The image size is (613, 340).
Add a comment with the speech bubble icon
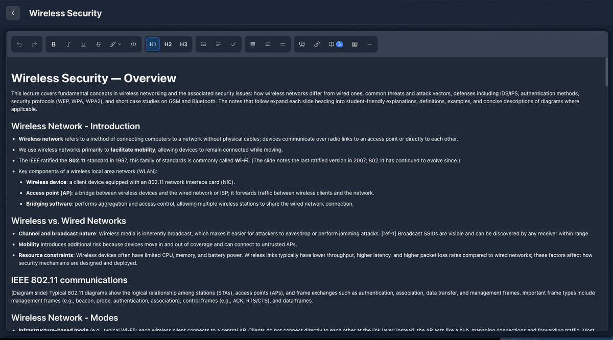[x=301, y=44]
